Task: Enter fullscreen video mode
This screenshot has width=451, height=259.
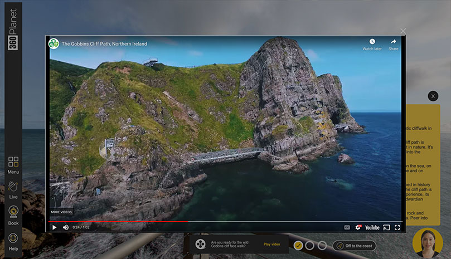Action: pos(397,228)
